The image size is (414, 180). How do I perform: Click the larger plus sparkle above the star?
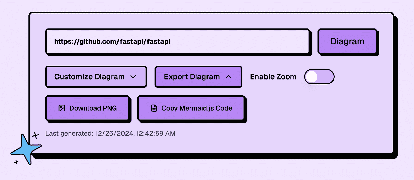click(35, 135)
